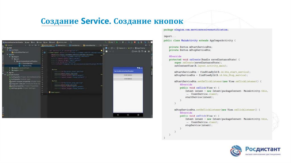Open the Nexus 4 device dropdown
The height and width of the screenshot is (163, 291).
tap(122, 48)
